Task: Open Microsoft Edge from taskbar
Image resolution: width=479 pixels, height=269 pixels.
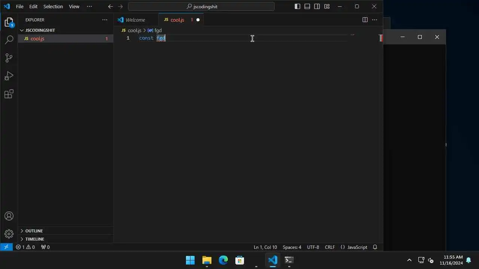Action: point(223,260)
